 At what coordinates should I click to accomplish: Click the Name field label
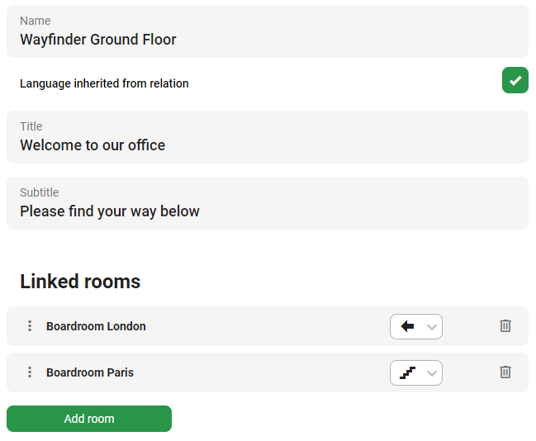36,21
